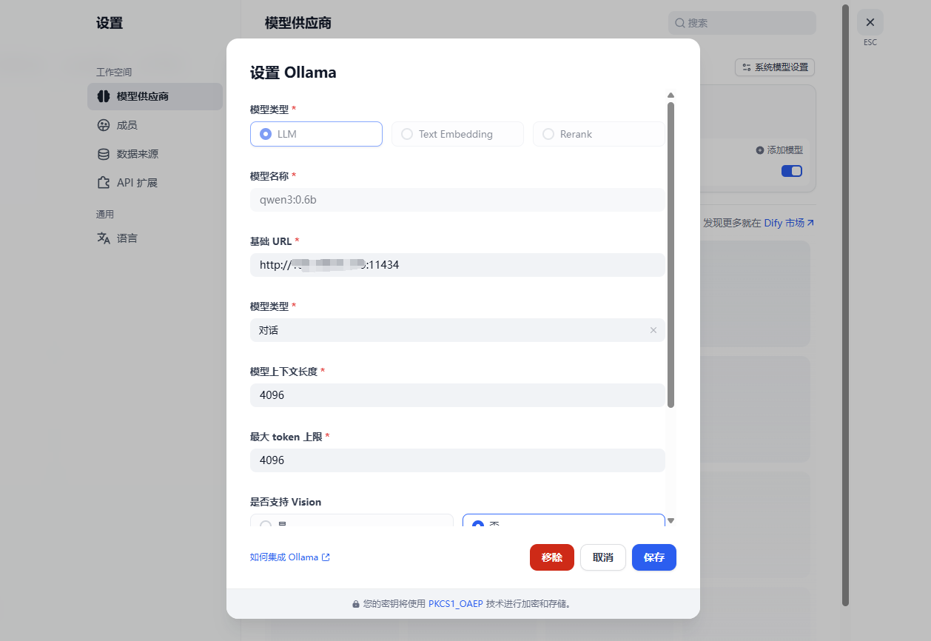Open the 如何集成 Ollama help link
Viewport: 931px width, 641px height.
[x=290, y=557]
